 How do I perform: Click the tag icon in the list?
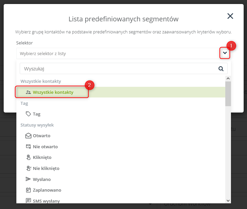click(x=28, y=114)
